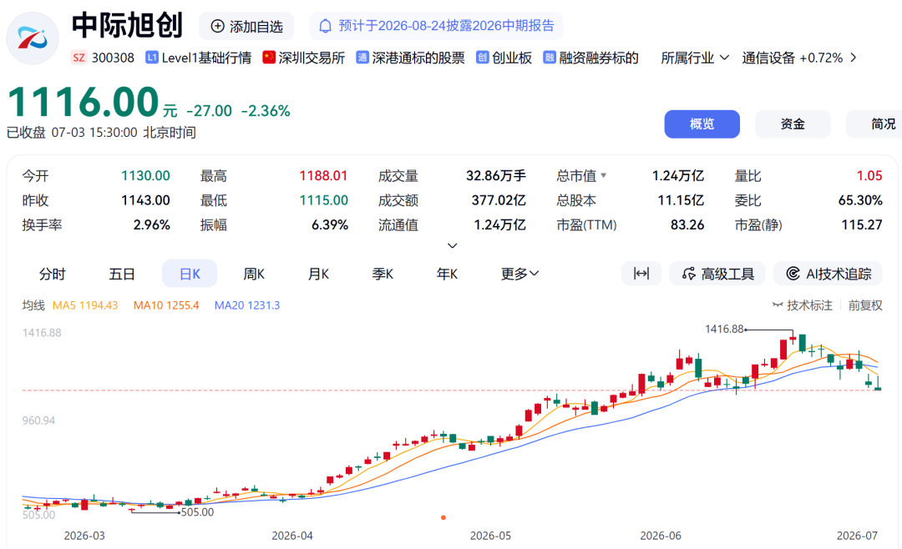Click the 换手率 value 2.96%
Viewport: 902px width, 549px height.
[x=151, y=224]
